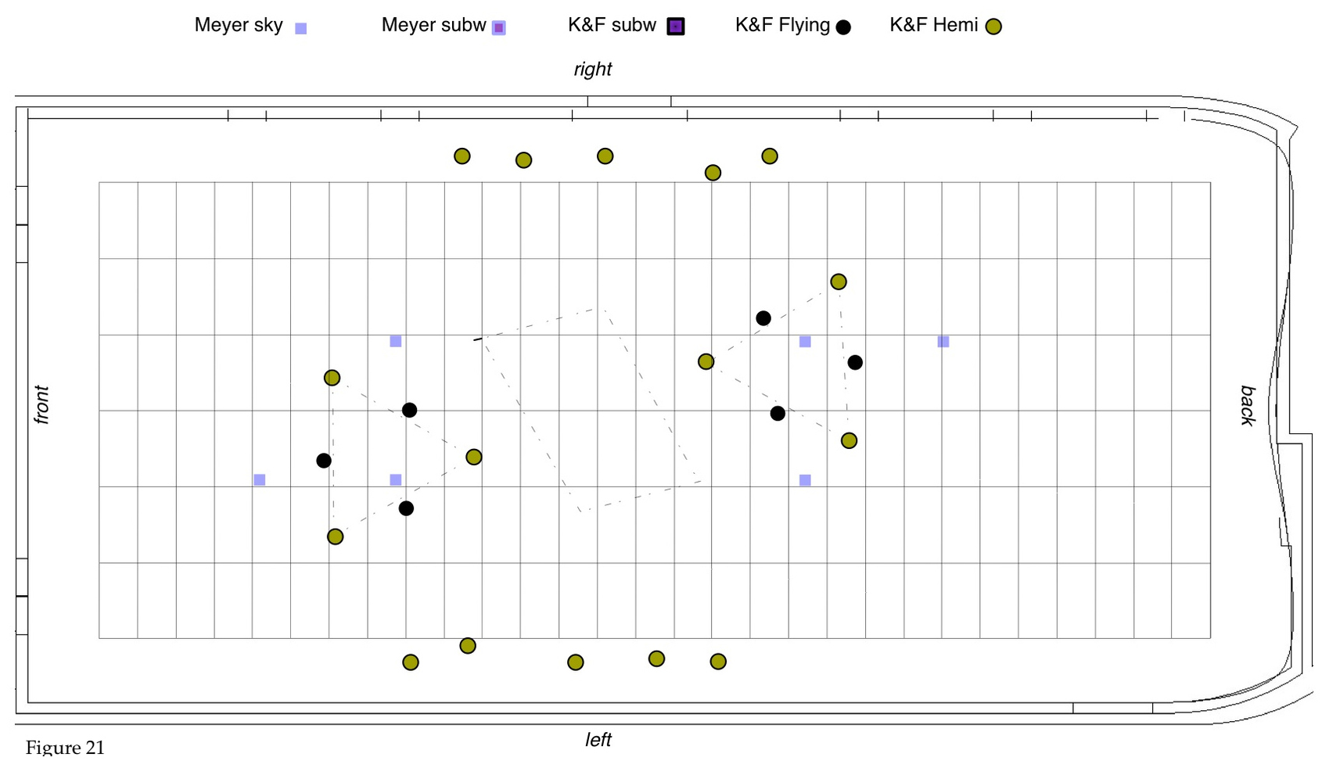The image size is (1329, 768).
Task: Select the leftmost Hemi speaker along left wall
Action: click(x=411, y=662)
